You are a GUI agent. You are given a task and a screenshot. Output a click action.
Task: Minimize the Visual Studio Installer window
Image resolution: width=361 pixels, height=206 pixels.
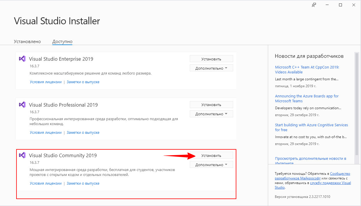[x=327, y=5]
